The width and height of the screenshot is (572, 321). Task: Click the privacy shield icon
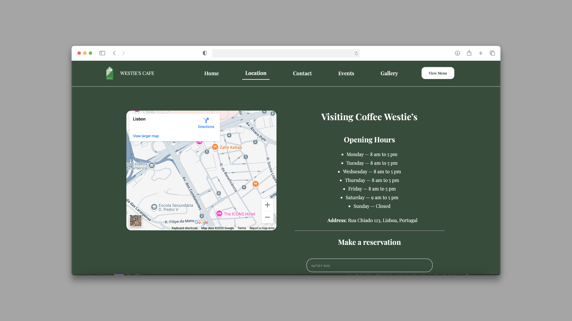point(205,53)
